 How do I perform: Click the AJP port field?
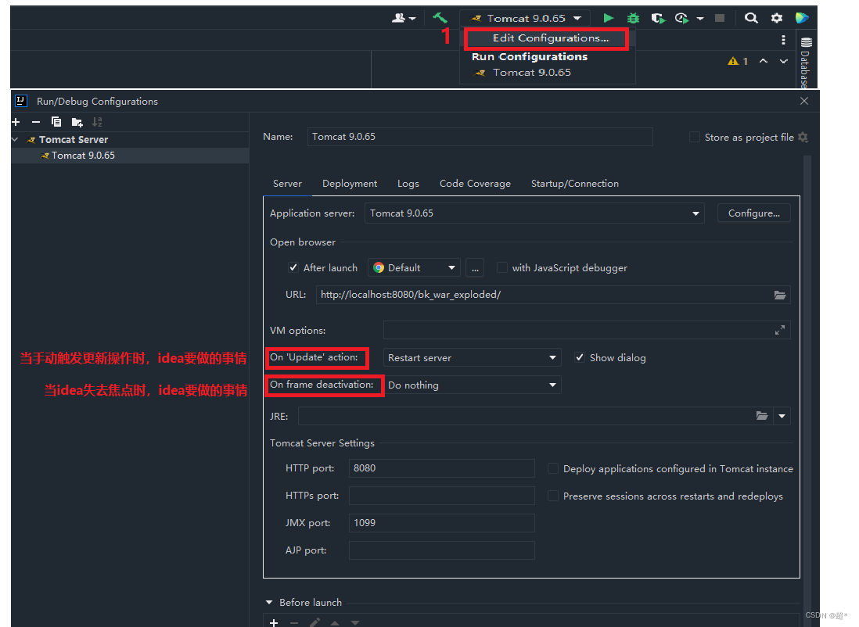pyautogui.click(x=441, y=550)
